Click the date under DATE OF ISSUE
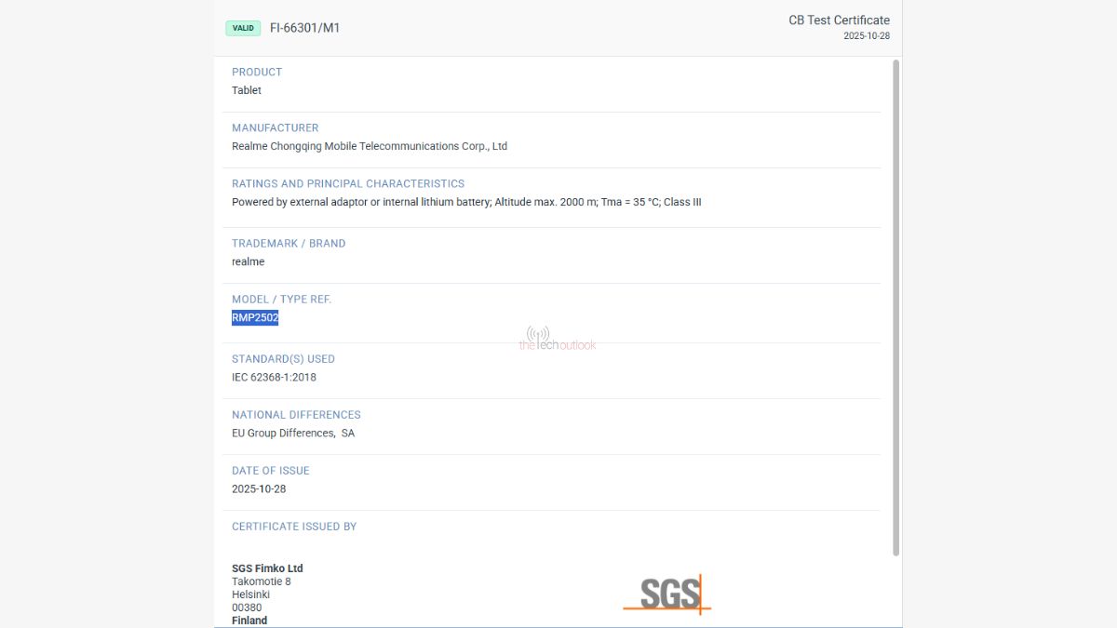Image resolution: width=1117 pixels, height=628 pixels. [259, 488]
